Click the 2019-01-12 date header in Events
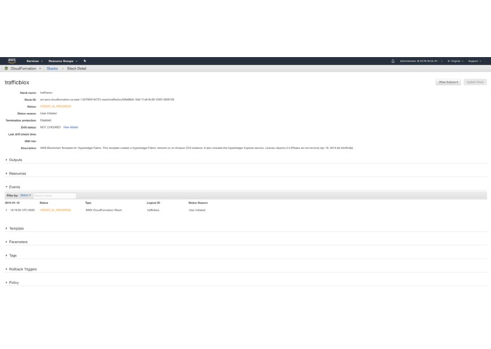This screenshot has height=349, width=491. (x=12, y=203)
